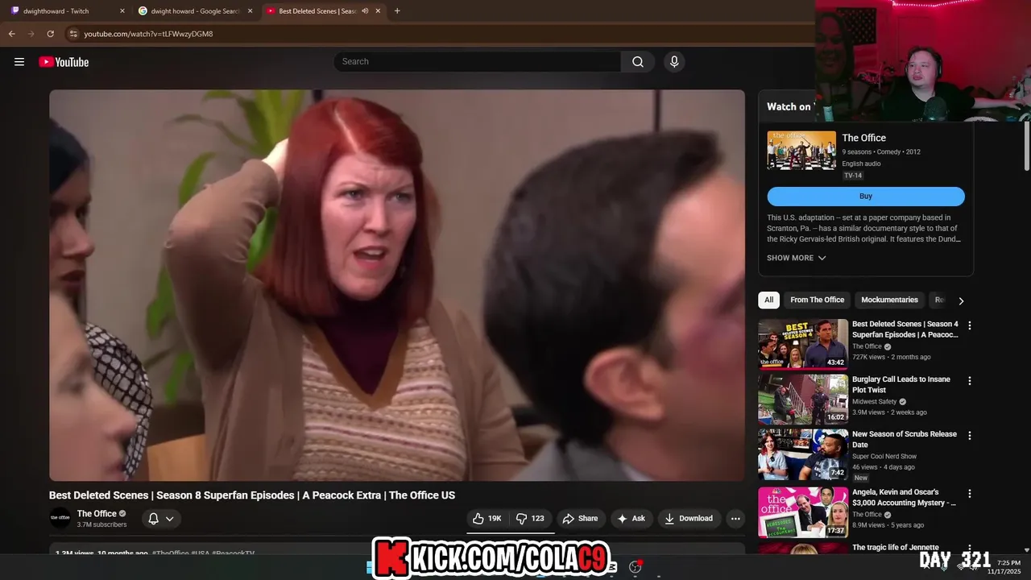Focus the YouTube search field
Screen dimensions: 1031x580
(x=477, y=62)
